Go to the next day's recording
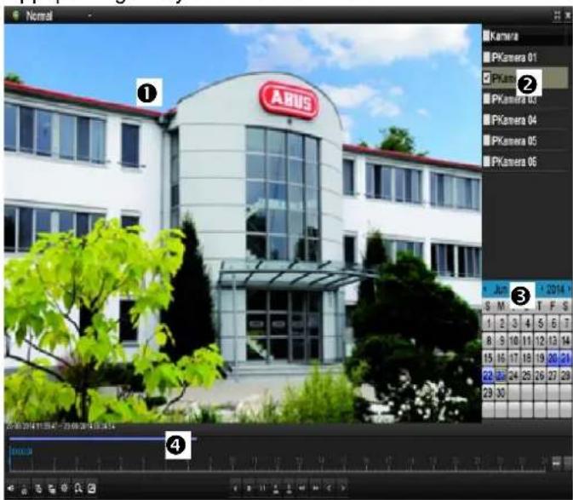Image resolution: width=573 pixels, height=500 pixels. tap(342, 488)
